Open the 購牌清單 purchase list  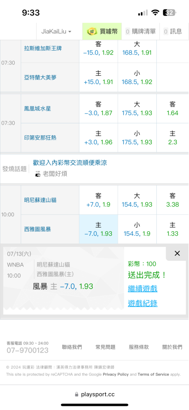point(141,32)
